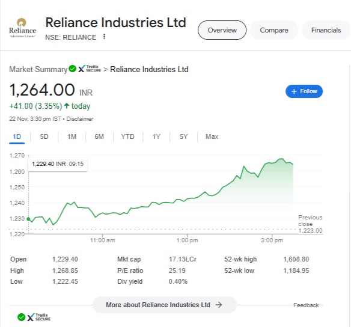
Task: Click the Div yield label
Action: click(x=130, y=281)
